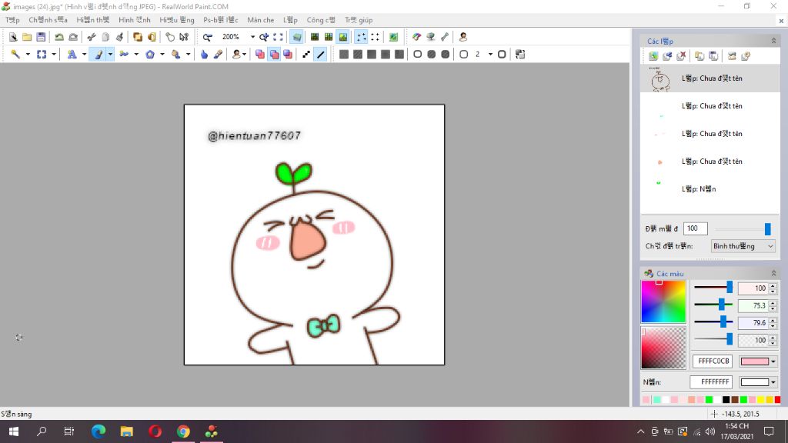Viewport: 788px width, 443px height.
Task: Paste with the brush-shaped paste icon
Action: point(119,37)
